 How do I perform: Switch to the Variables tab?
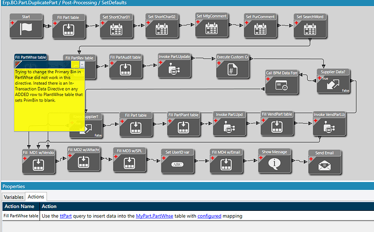click(x=14, y=197)
